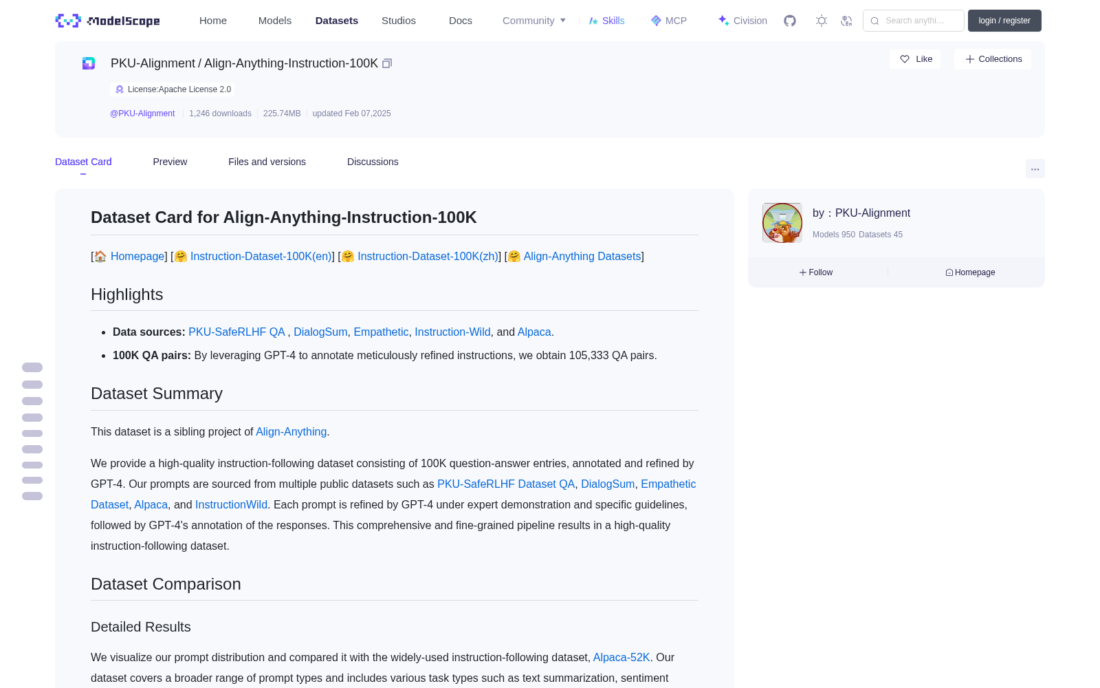Open the Instruction-Wild data source link
Image resolution: width=1100 pixels, height=688 pixels.
[452, 332]
